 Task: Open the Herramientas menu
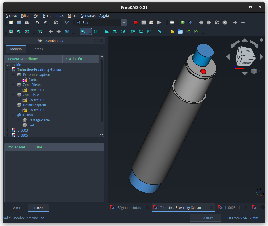(53, 15)
